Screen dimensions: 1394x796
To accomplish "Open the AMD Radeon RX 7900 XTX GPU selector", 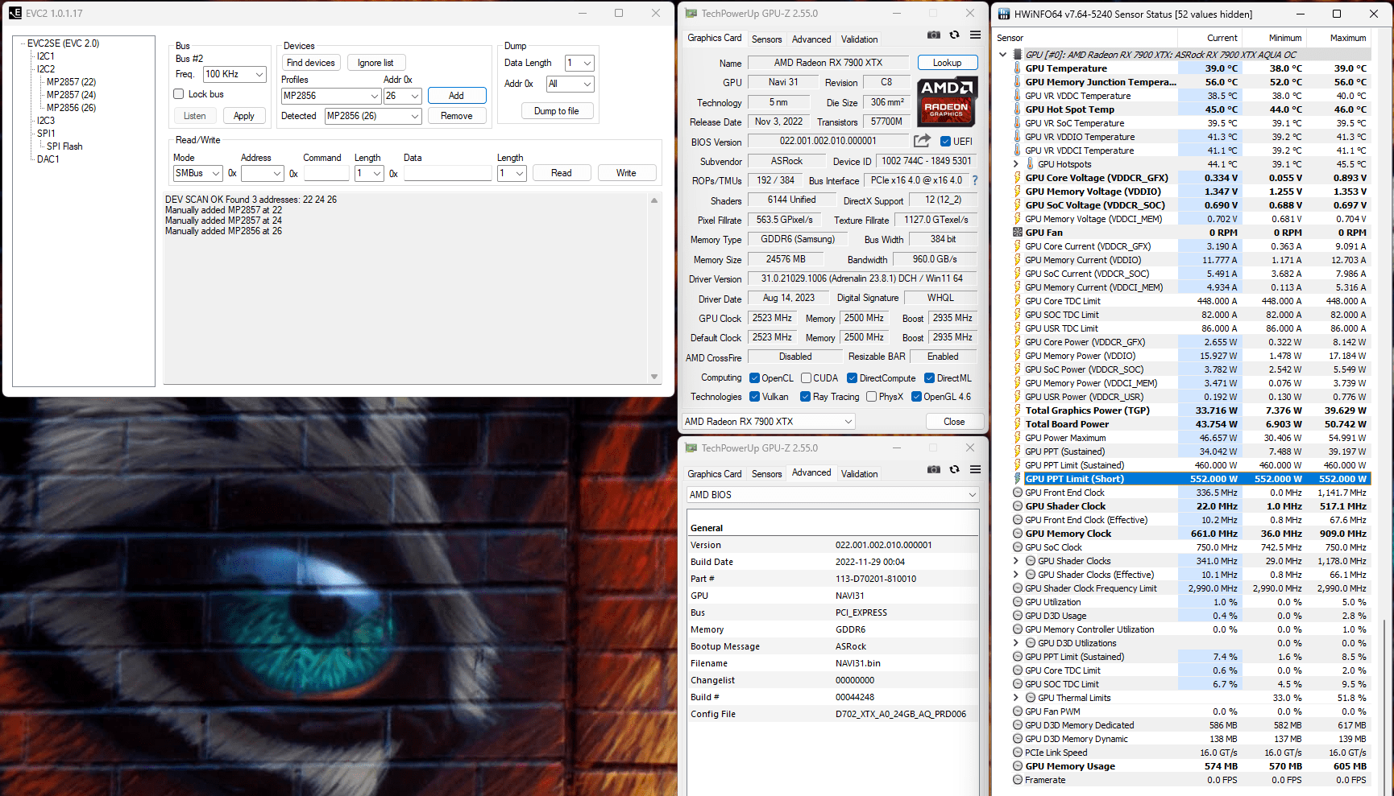I will point(768,422).
